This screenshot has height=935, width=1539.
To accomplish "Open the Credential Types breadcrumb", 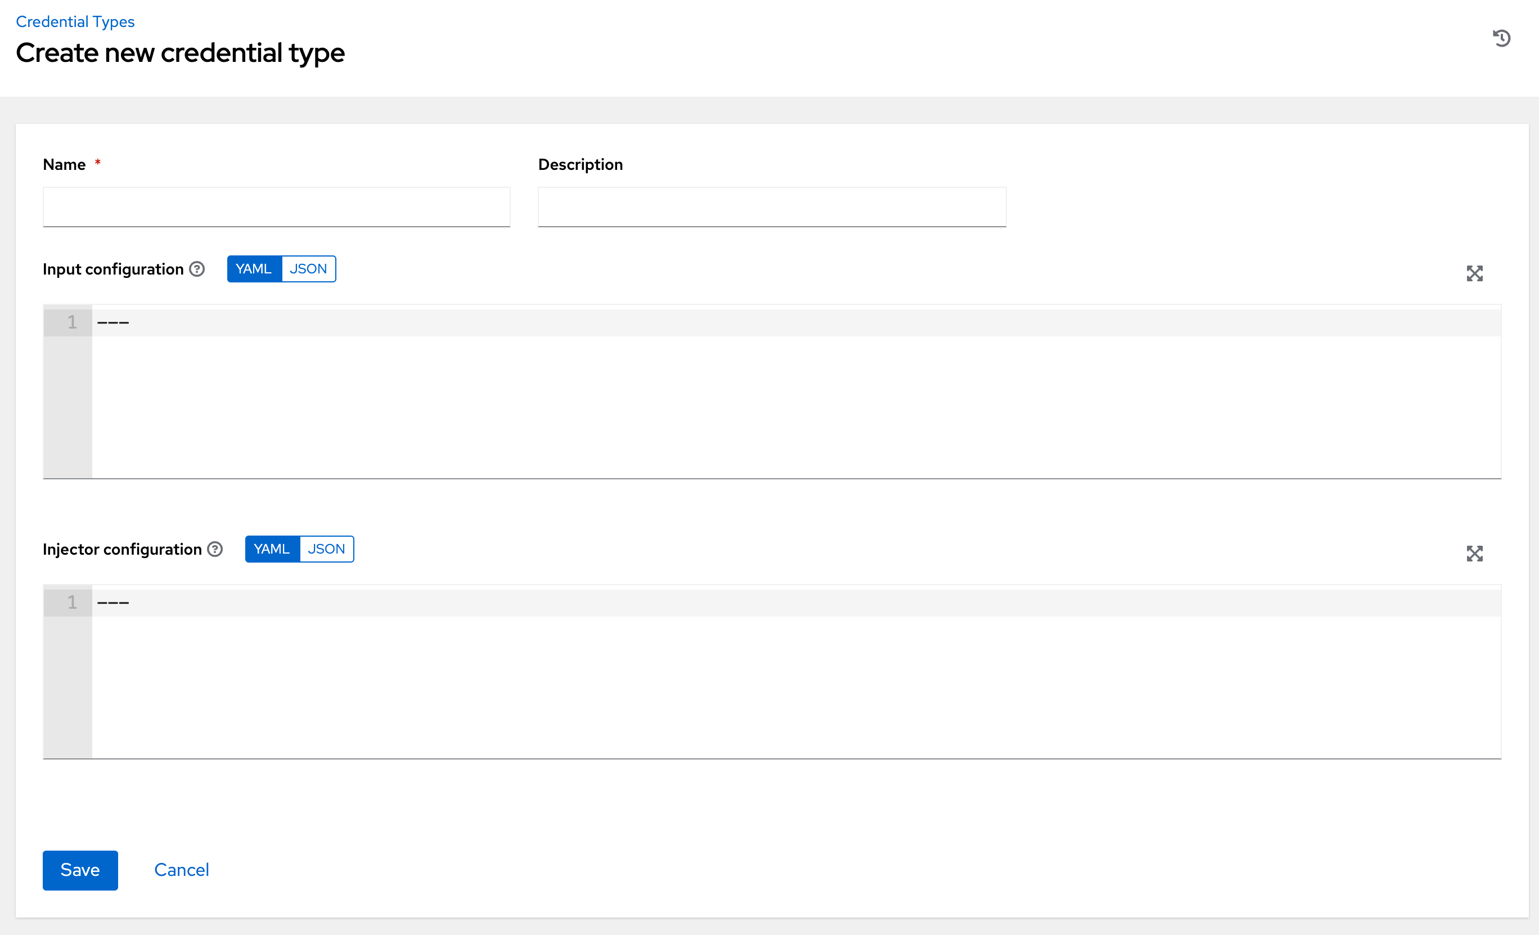I will (x=74, y=21).
